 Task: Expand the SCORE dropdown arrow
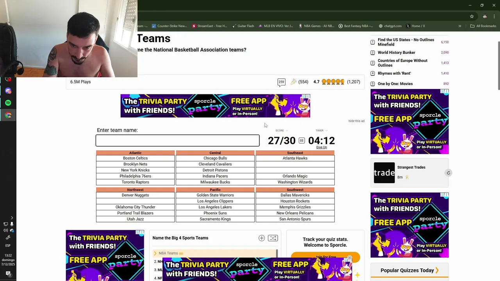point(287,131)
